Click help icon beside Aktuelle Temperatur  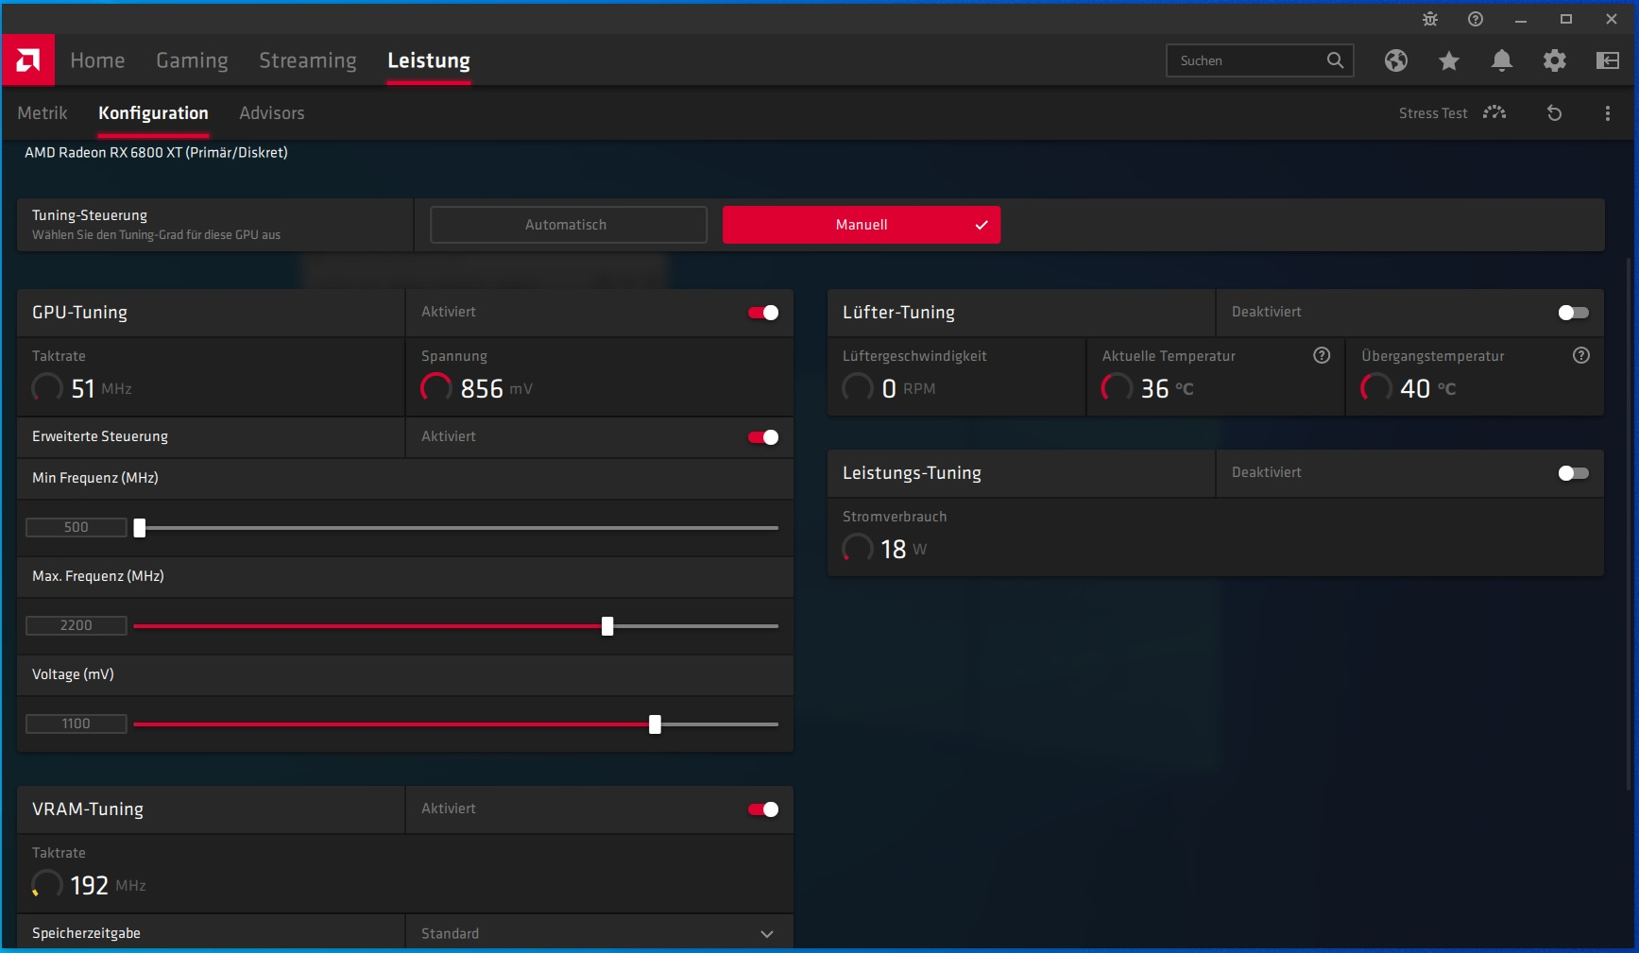(x=1322, y=355)
